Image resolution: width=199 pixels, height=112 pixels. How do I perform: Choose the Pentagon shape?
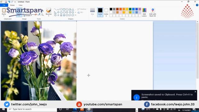click(61, 12)
